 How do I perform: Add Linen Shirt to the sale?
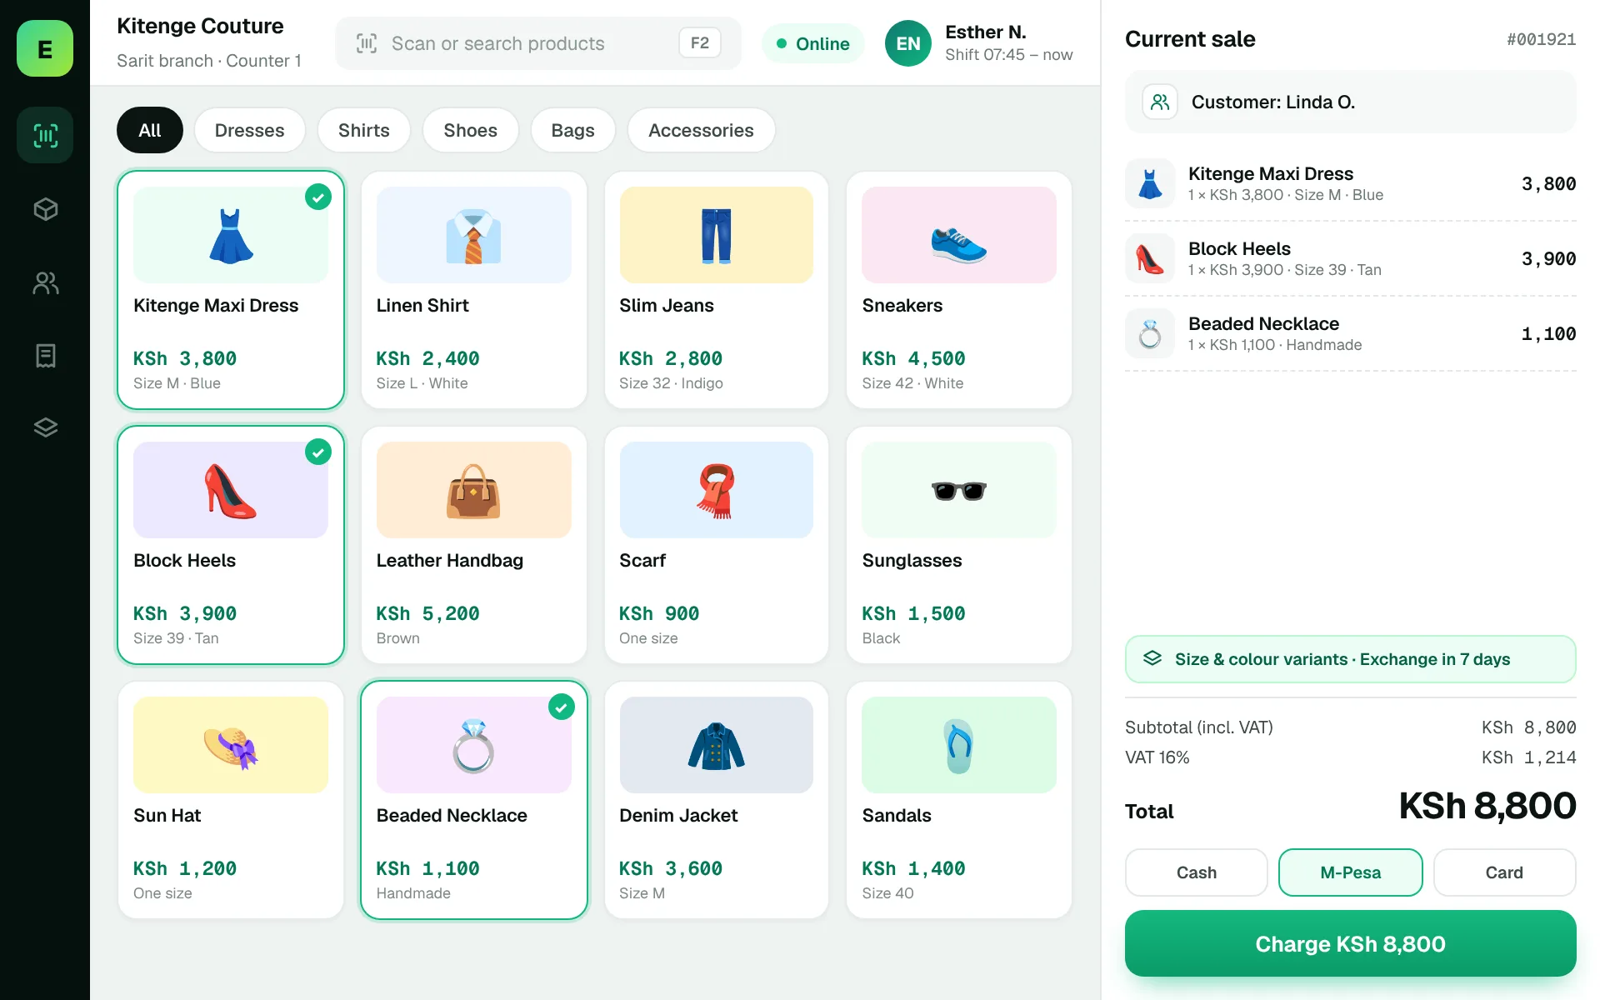(x=474, y=290)
